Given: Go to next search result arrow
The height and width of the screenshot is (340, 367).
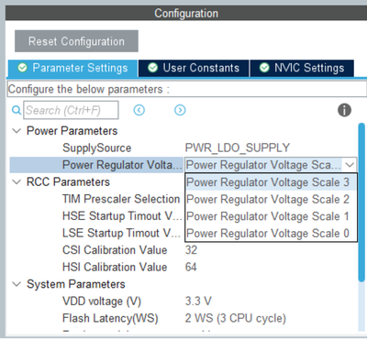Looking at the screenshot, I should click(180, 110).
